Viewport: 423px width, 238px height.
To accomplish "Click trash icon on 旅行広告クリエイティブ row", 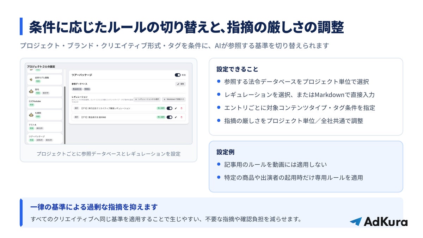I will 181,108.
